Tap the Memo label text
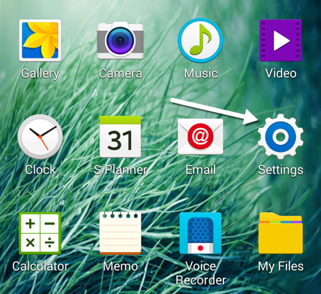 pos(120,266)
